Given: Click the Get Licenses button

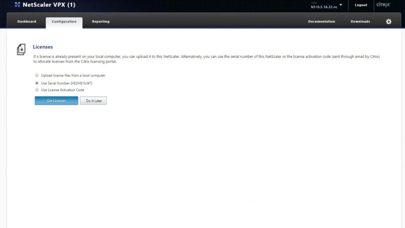Looking at the screenshot, I should click(x=56, y=101).
